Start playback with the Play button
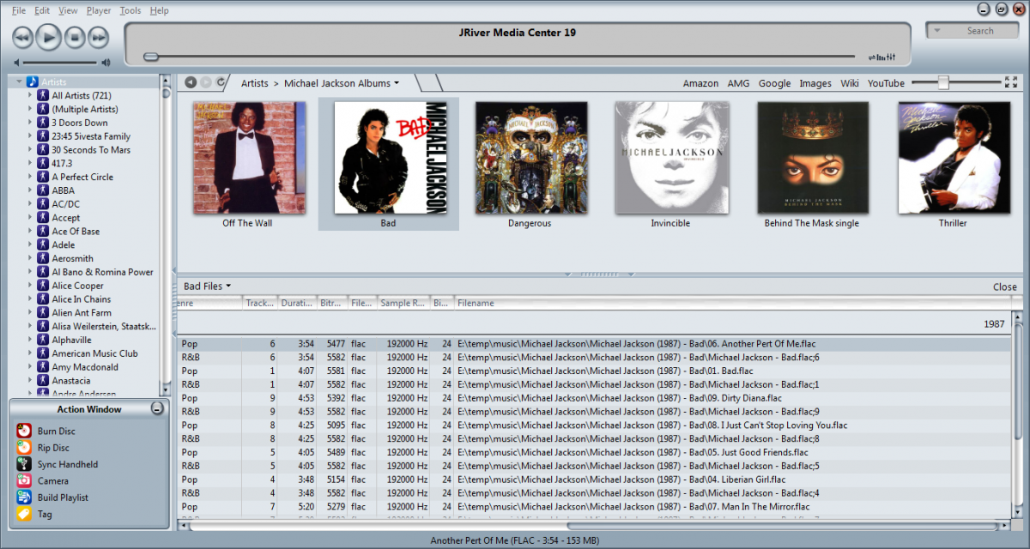1030x549 pixels. point(49,37)
